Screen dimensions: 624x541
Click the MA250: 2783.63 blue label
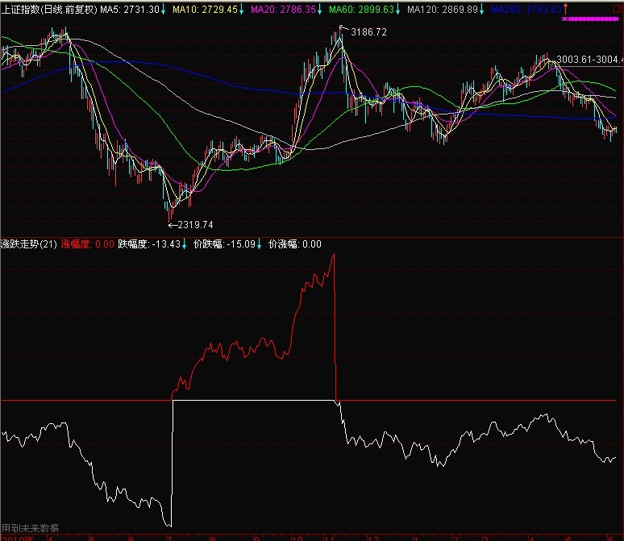526,9
